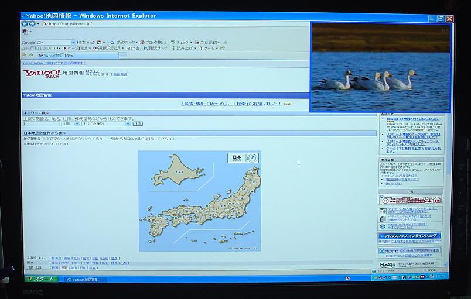Viewport: 471px width, 299px height.
Task: Click the Add to Favorites icon
Action: point(31,55)
